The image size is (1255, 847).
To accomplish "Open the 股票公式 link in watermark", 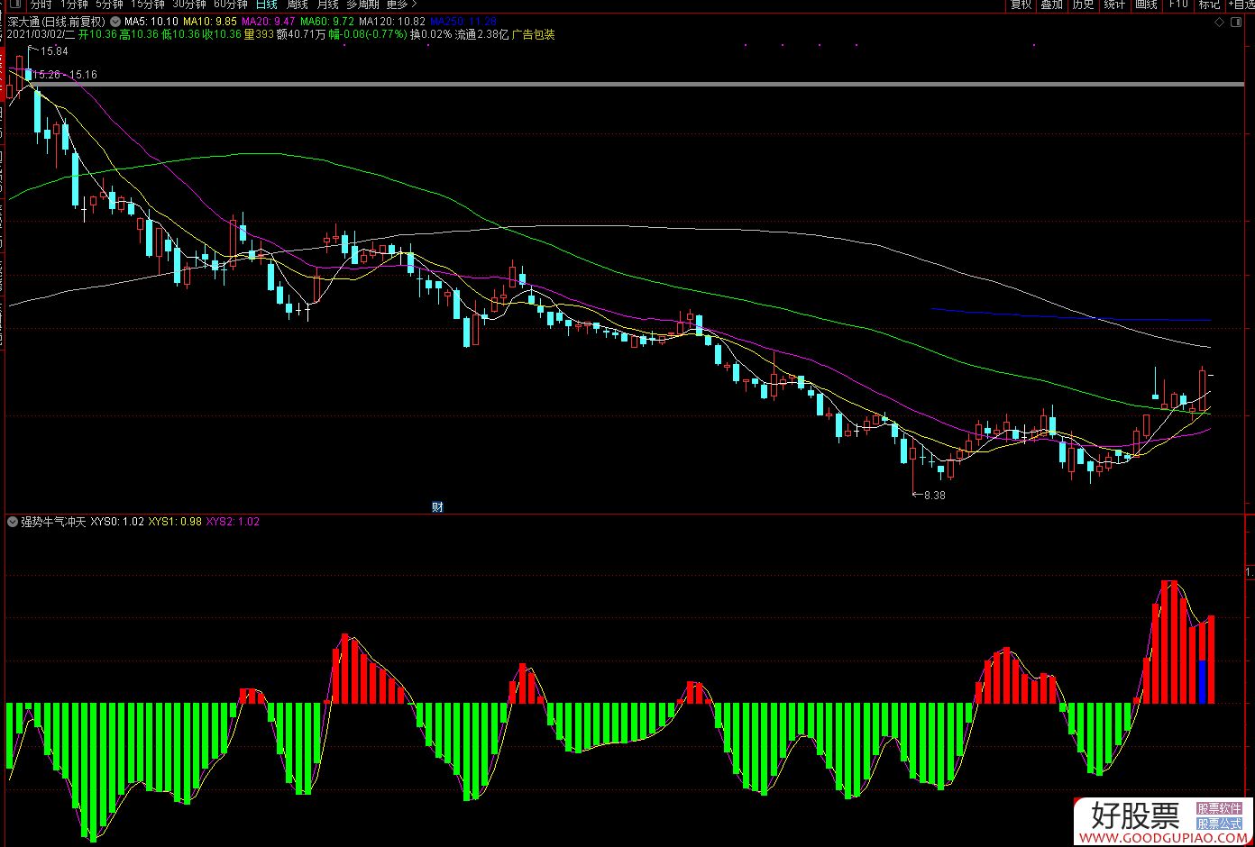I will click(x=1219, y=824).
